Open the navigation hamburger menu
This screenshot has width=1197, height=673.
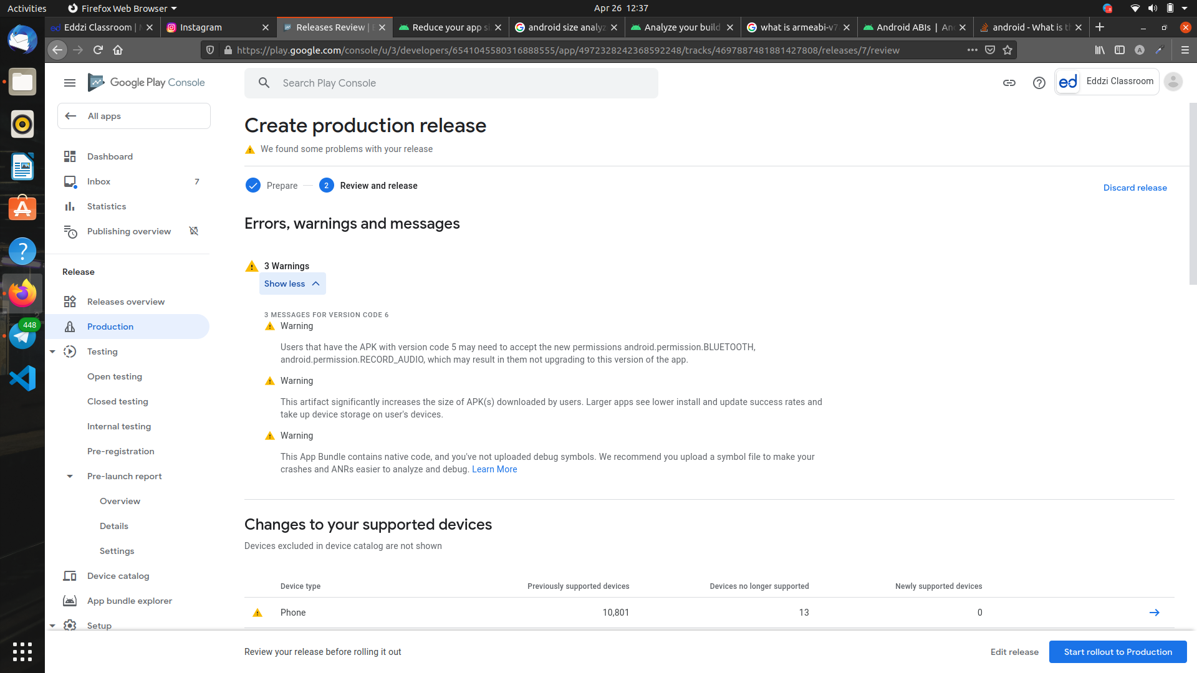tap(69, 82)
